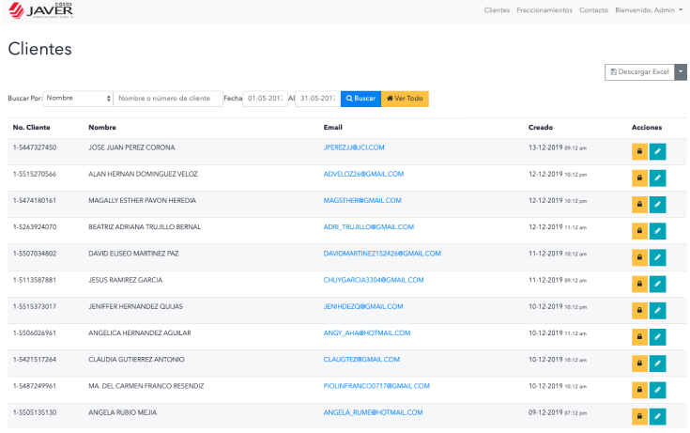The height and width of the screenshot is (433, 690).
Task: Click the Ver Todo button
Action: (405, 99)
